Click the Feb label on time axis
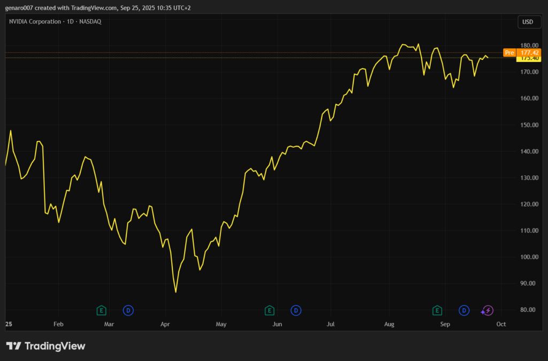Image resolution: width=548 pixels, height=361 pixels. pyautogui.click(x=58, y=324)
